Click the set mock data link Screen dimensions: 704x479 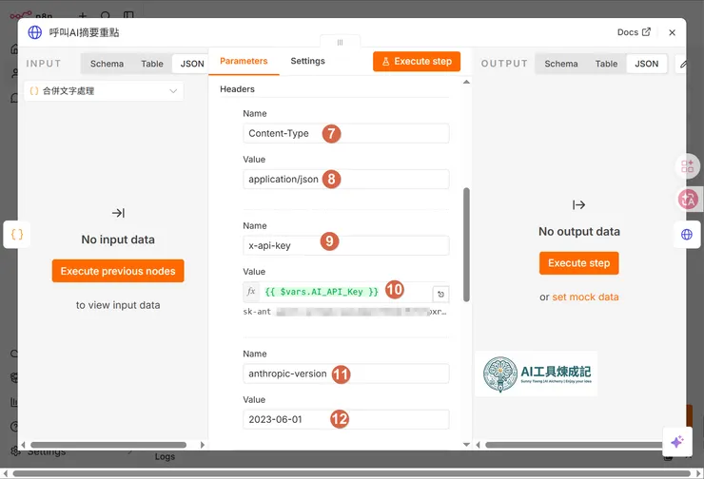[x=585, y=297]
